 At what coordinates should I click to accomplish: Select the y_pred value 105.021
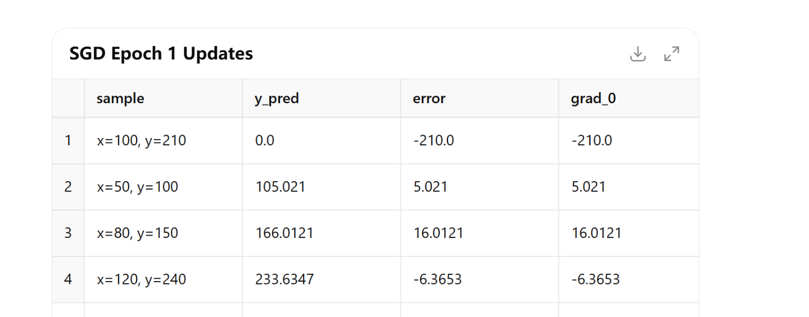[x=280, y=187]
